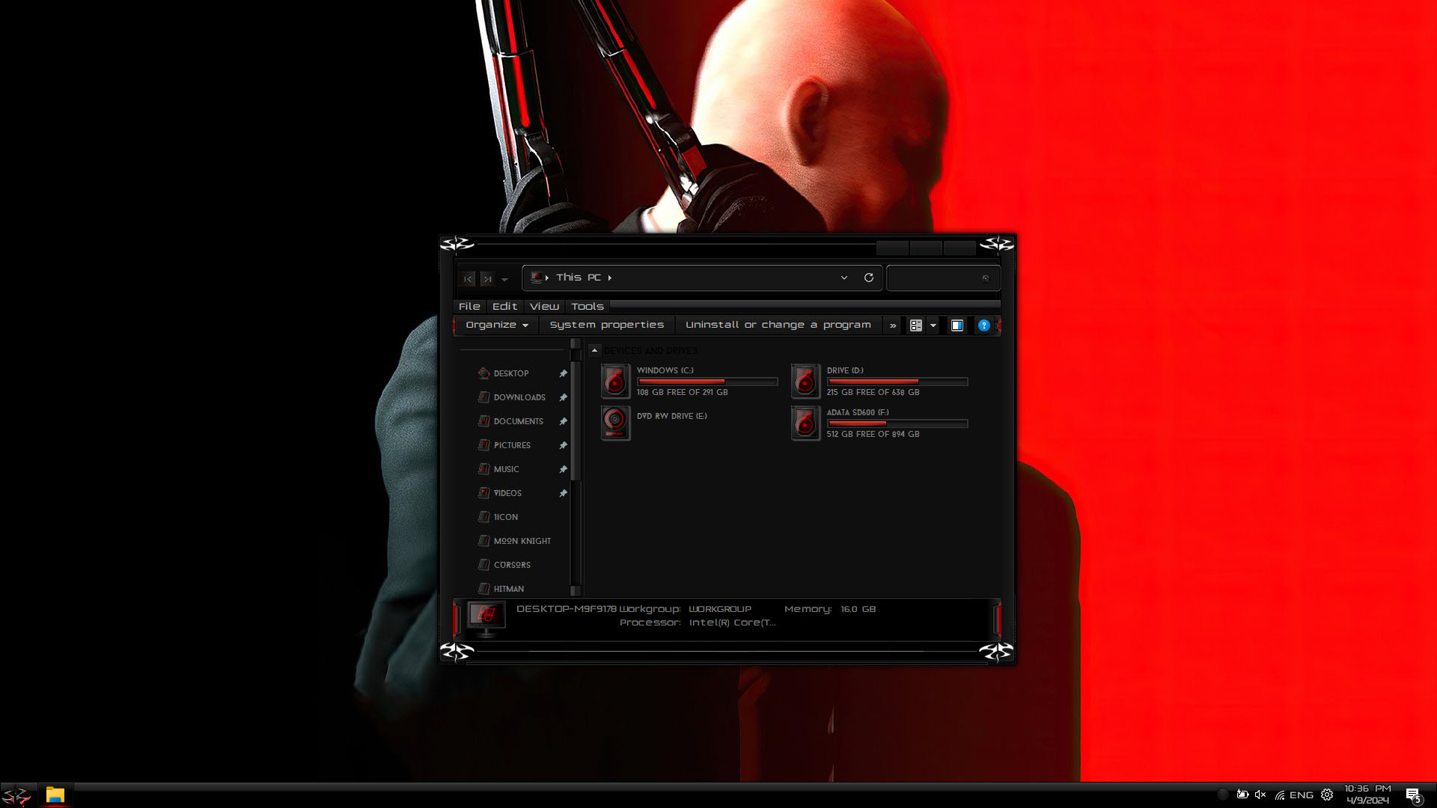Open the Tools menu

coord(587,306)
